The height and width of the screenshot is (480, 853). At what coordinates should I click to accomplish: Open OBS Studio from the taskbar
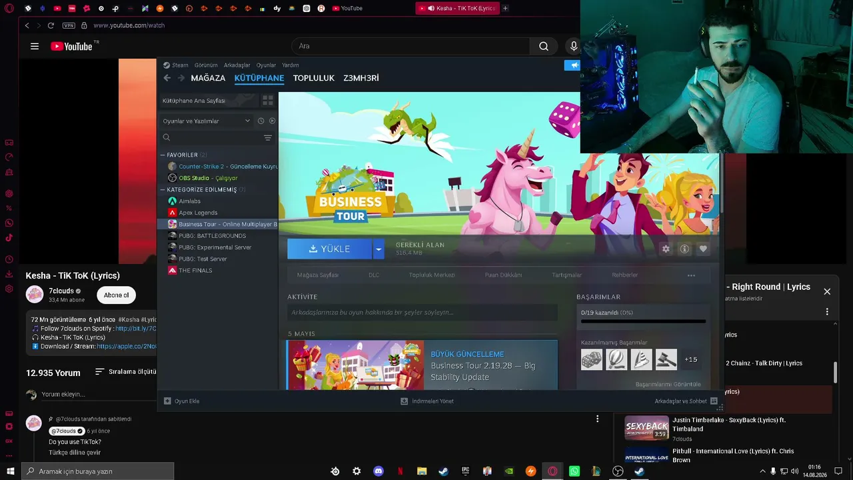point(618,471)
